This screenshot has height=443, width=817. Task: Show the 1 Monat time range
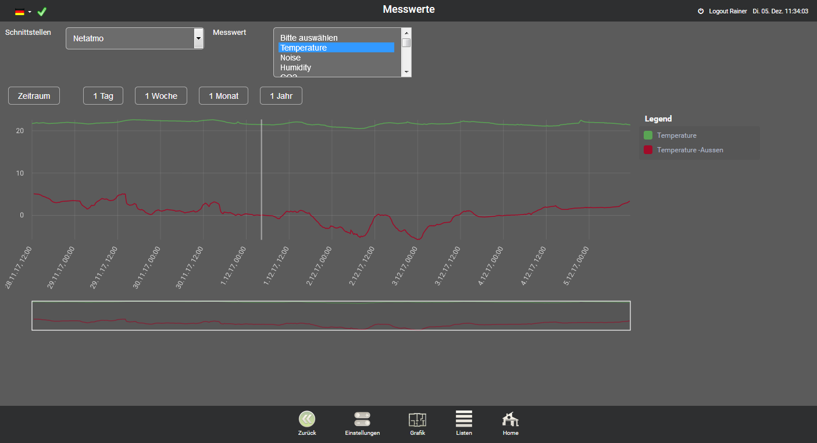click(x=223, y=96)
